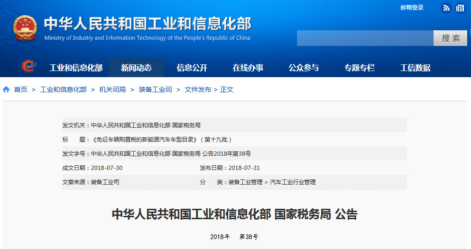
Task: Open 装备工业司 breadcrumb link
Action: click(155, 89)
